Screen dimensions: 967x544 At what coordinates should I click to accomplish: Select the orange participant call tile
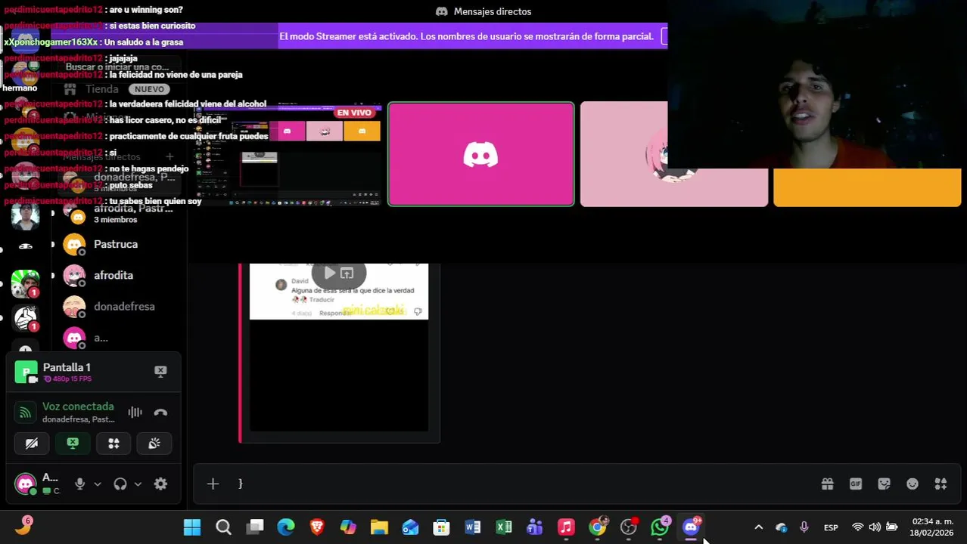click(867, 187)
